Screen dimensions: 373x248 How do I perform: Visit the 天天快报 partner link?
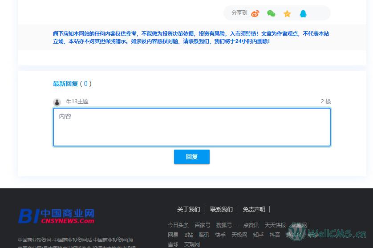click(275, 225)
